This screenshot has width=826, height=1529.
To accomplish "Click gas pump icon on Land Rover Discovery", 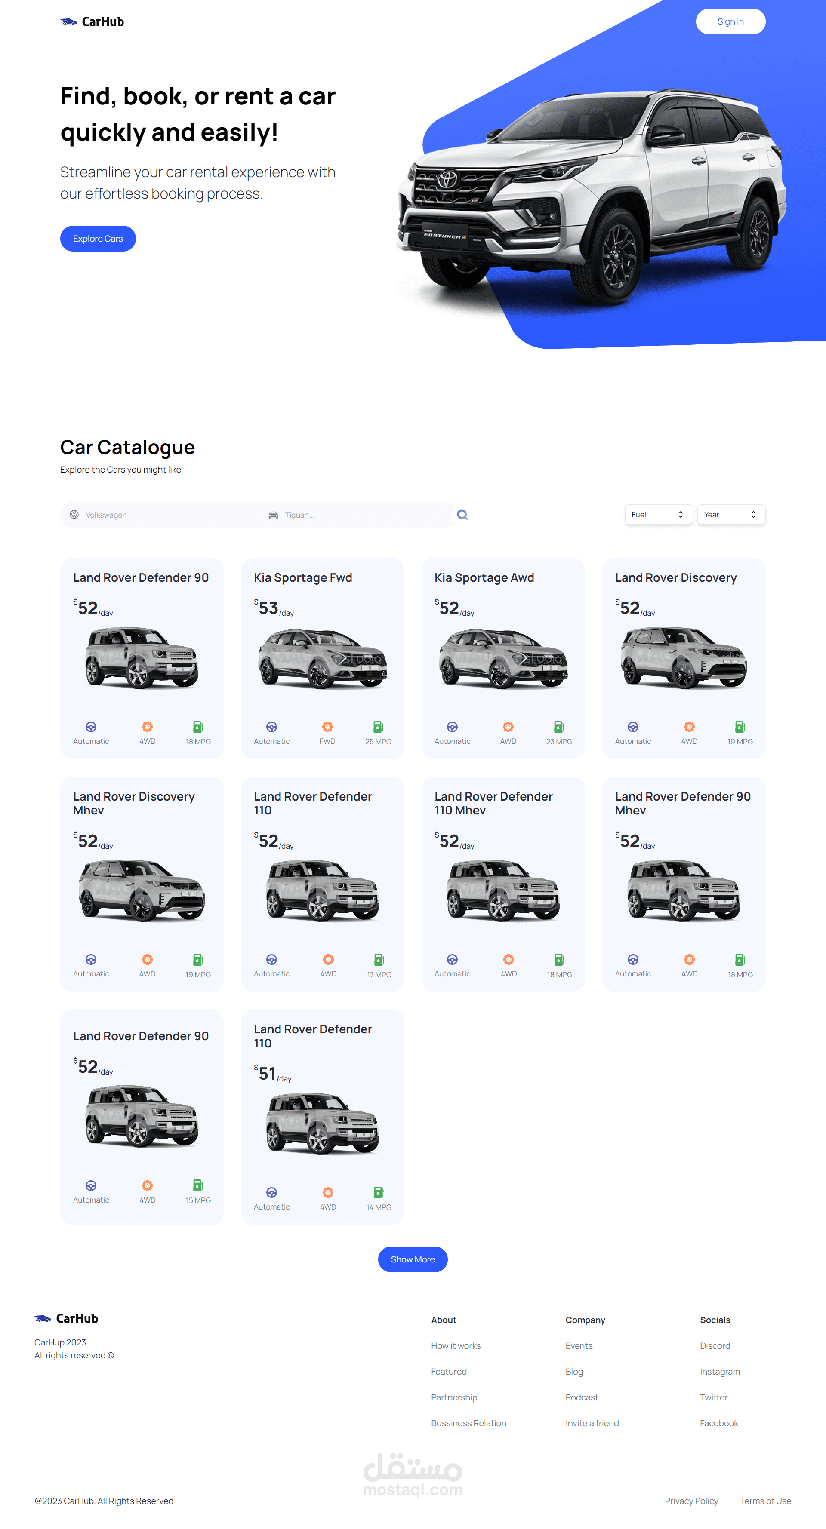I will [740, 727].
